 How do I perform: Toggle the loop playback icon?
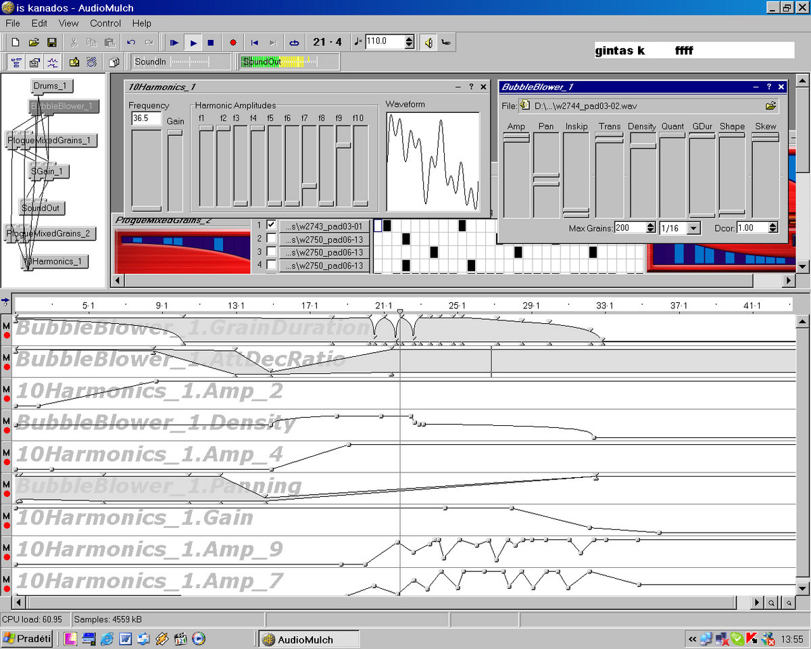pyautogui.click(x=294, y=43)
